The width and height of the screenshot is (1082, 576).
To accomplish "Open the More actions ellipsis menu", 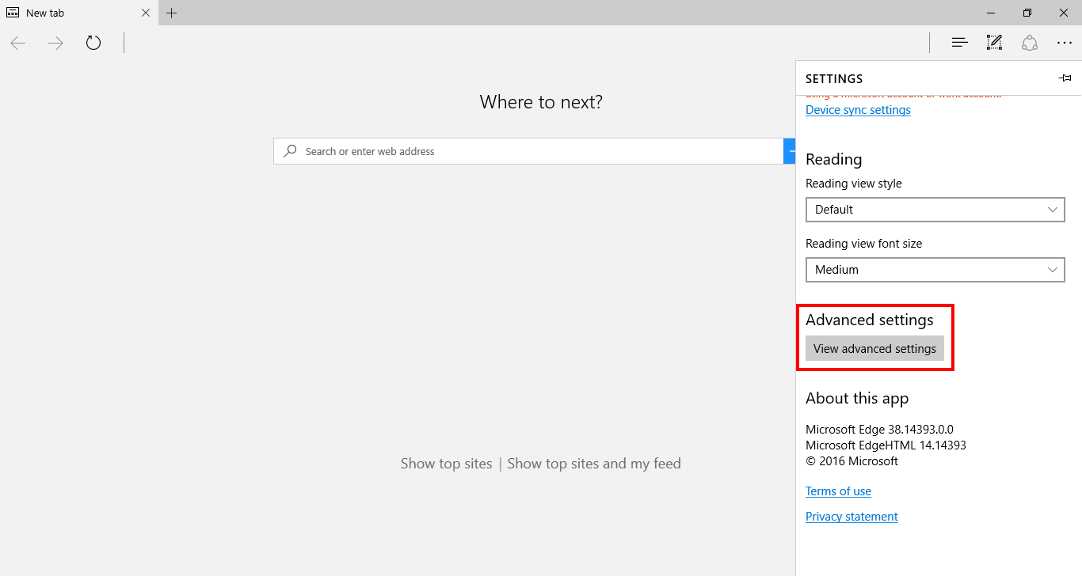I will click(1064, 43).
